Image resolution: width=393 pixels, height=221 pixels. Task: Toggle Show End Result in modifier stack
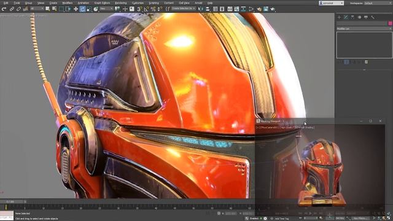(346, 62)
